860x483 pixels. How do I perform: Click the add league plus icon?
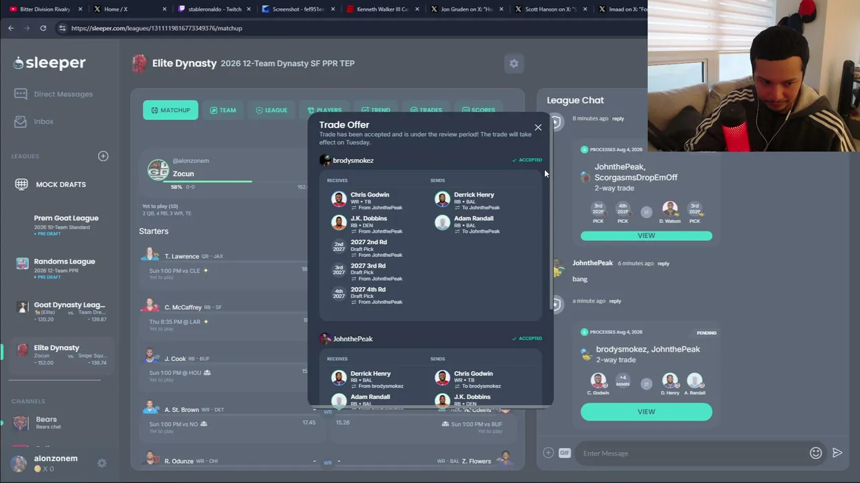pyautogui.click(x=103, y=156)
